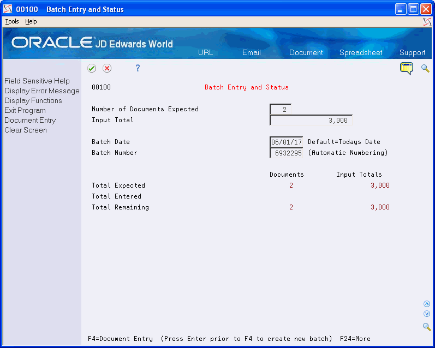
Task: Click the Default=Todays Date hint text
Action: pos(344,142)
